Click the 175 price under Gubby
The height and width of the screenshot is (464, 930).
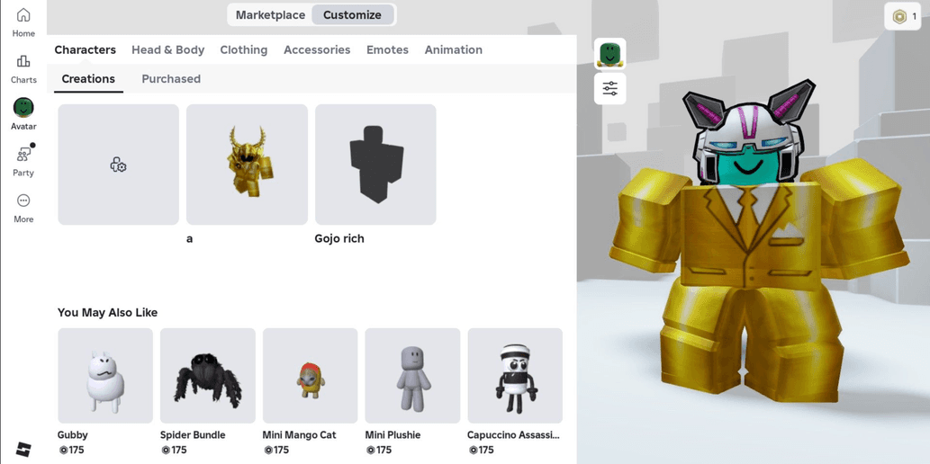71,450
